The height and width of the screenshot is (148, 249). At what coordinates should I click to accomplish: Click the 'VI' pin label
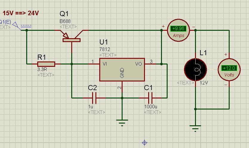[x=105, y=64]
